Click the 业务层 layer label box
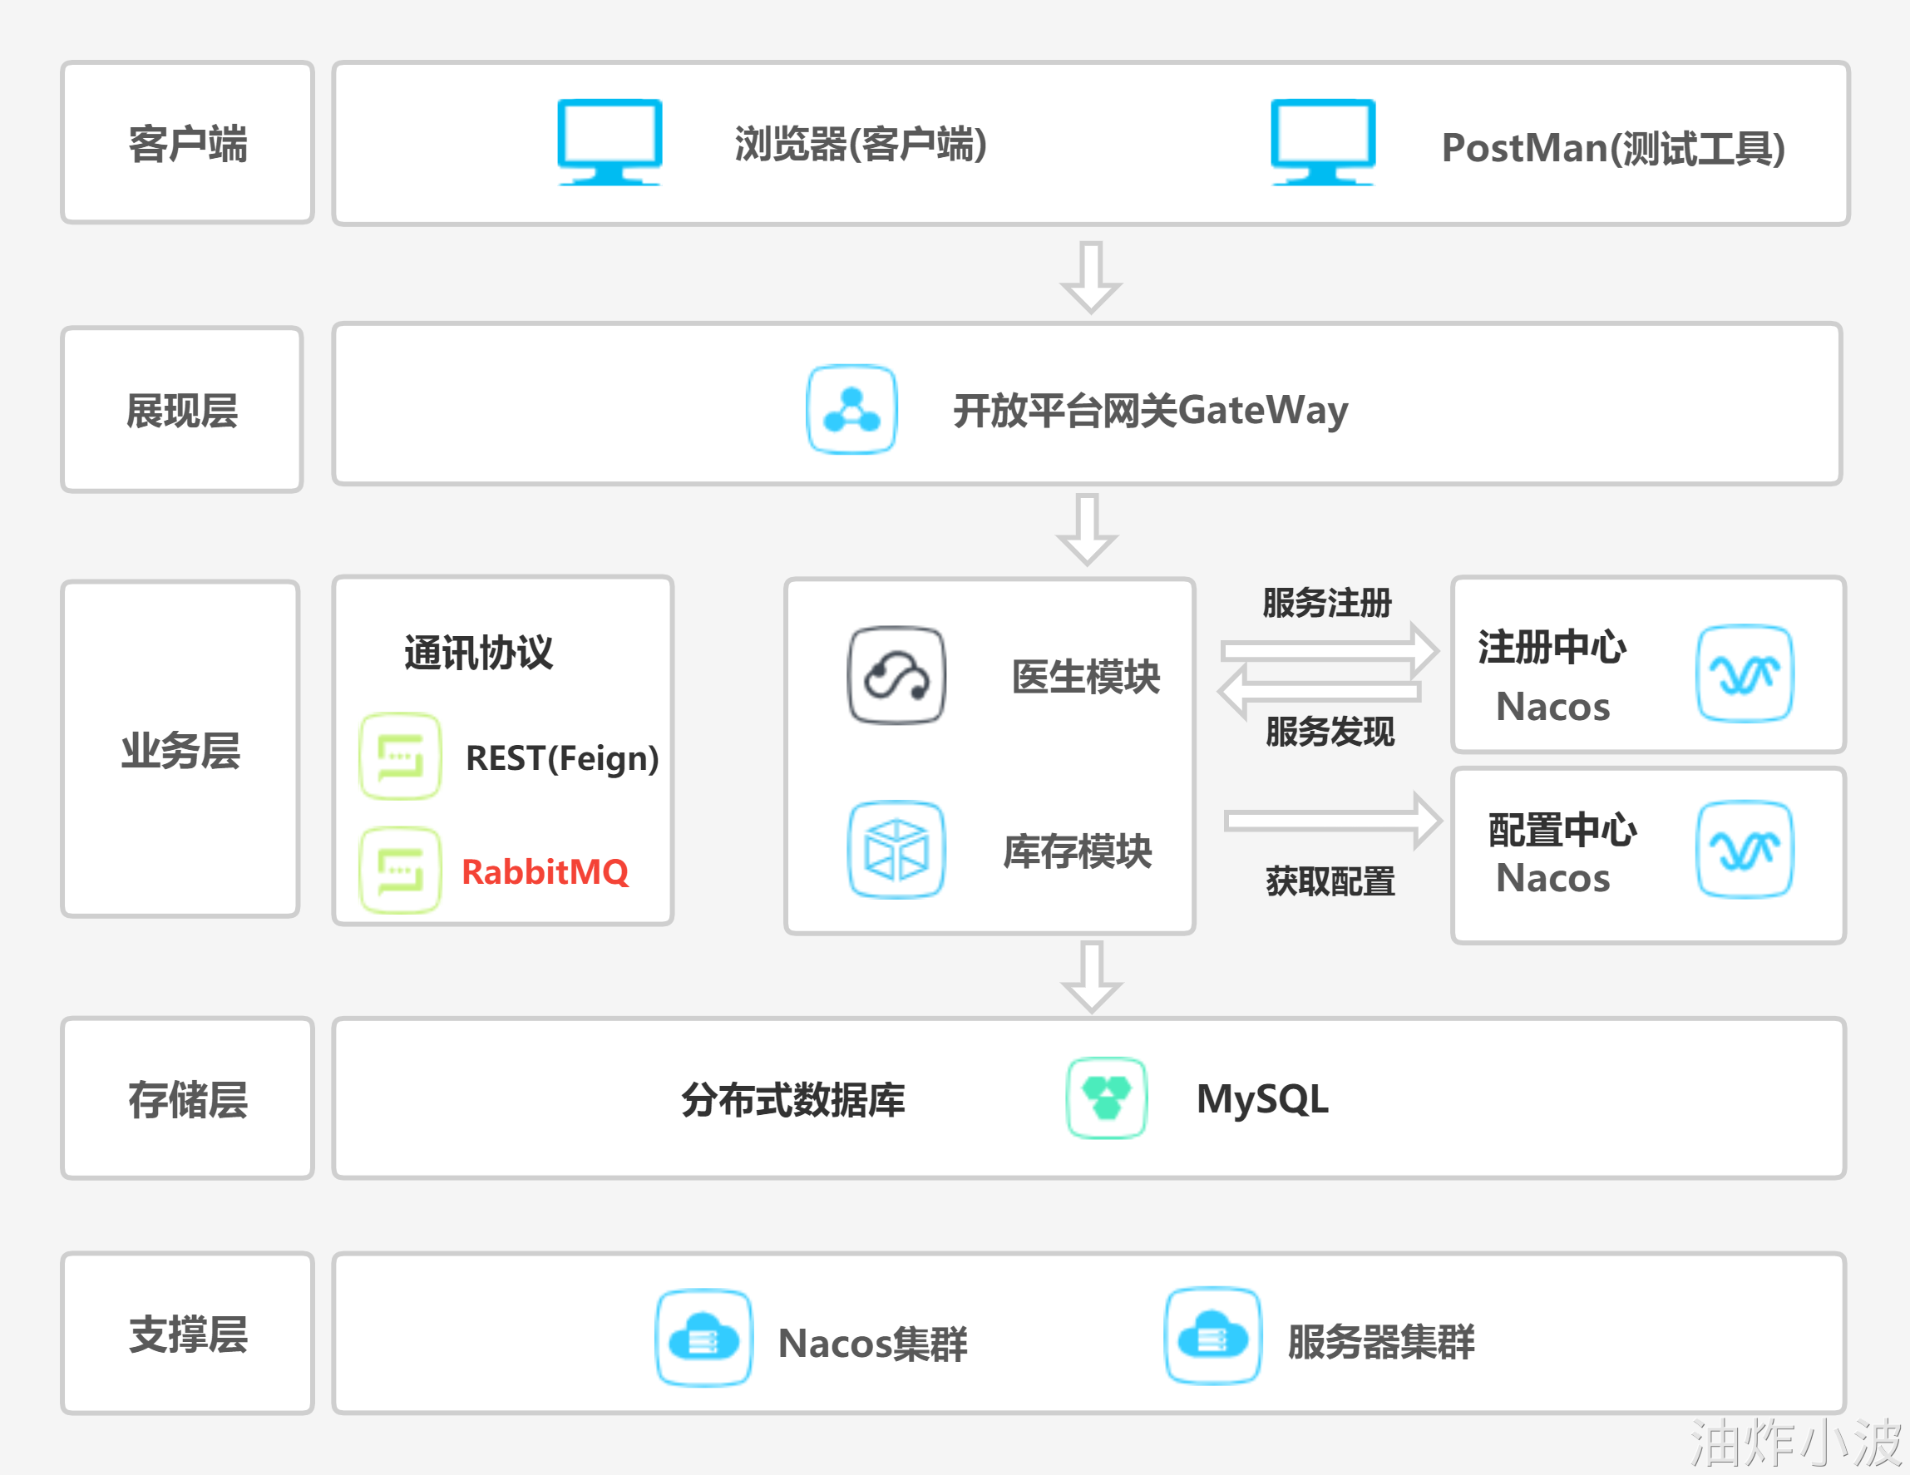 coord(180,749)
